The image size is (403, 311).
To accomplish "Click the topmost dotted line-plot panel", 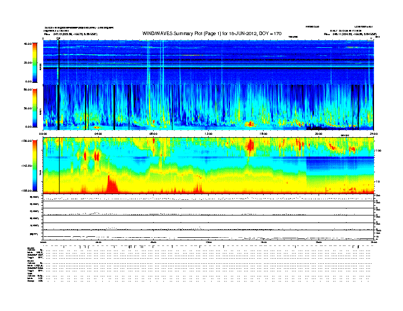I will pos(209,198).
